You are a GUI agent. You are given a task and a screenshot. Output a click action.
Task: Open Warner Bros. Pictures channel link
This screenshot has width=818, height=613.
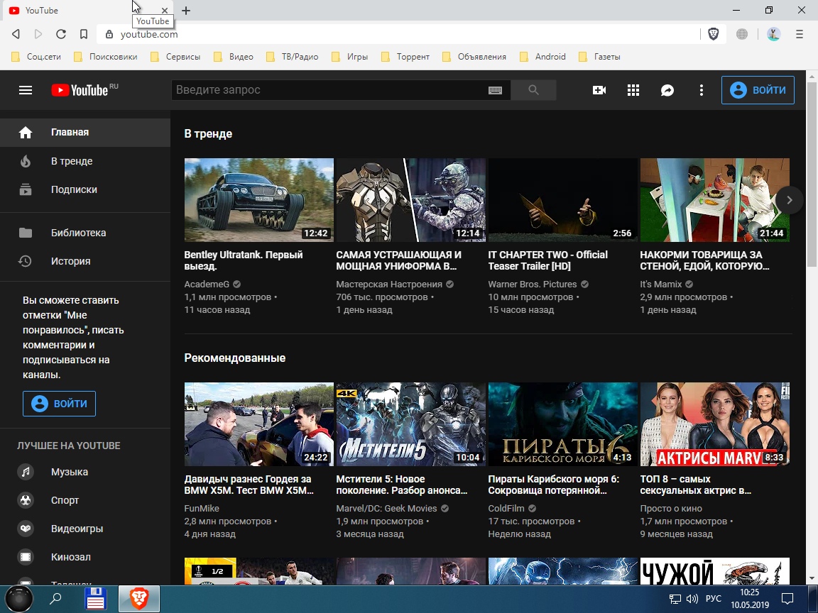coord(532,284)
